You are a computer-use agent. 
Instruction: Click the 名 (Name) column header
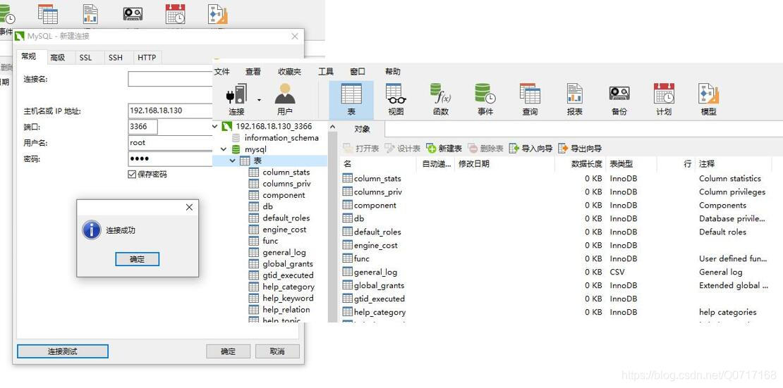coord(378,163)
